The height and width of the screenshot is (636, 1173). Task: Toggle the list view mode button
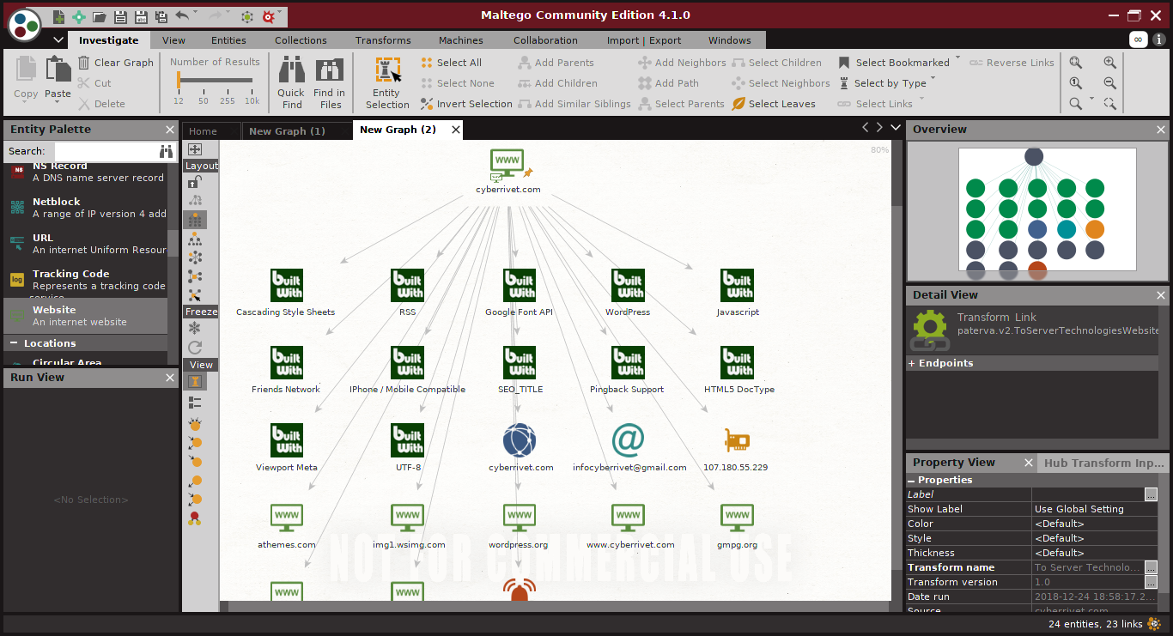click(x=195, y=402)
